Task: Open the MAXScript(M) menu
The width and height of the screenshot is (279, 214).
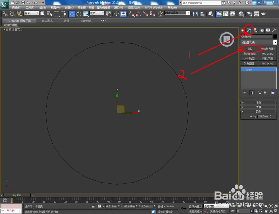Action: tap(153, 8)
